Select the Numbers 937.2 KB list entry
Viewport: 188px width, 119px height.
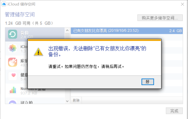pyautogui.click(x=35, y=90)
